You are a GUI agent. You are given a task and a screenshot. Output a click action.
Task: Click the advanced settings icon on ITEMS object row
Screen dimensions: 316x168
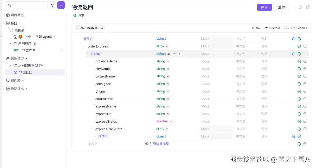click(169, 54)
